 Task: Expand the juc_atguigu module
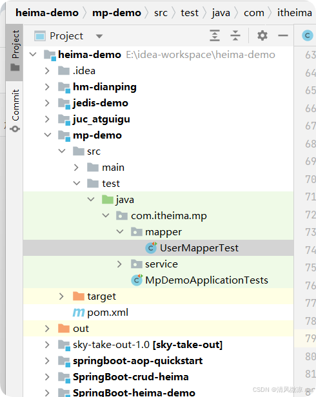pos(47,119)
